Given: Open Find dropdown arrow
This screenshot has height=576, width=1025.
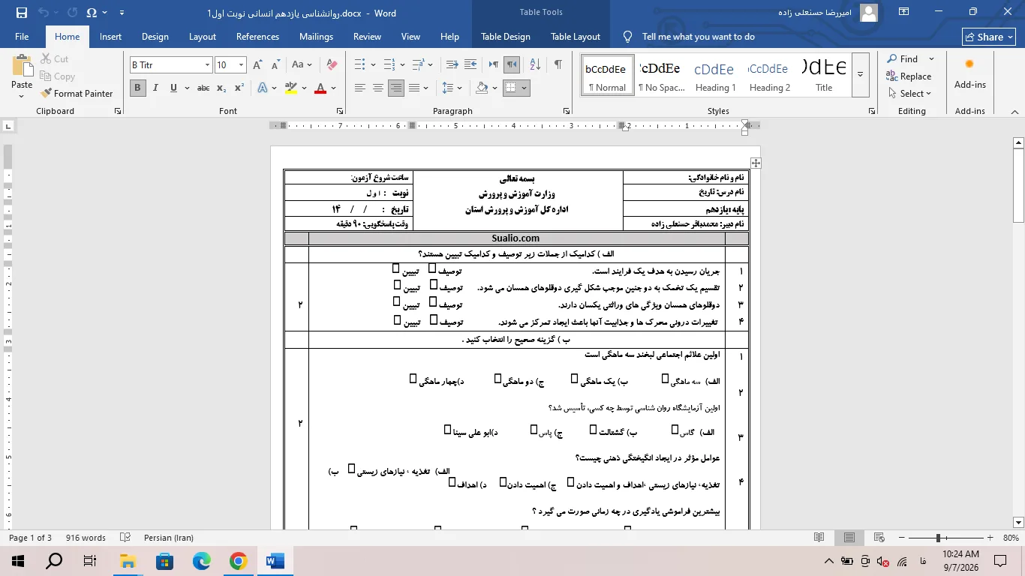Looking at the screenshot, I should (x=931, y=58).
